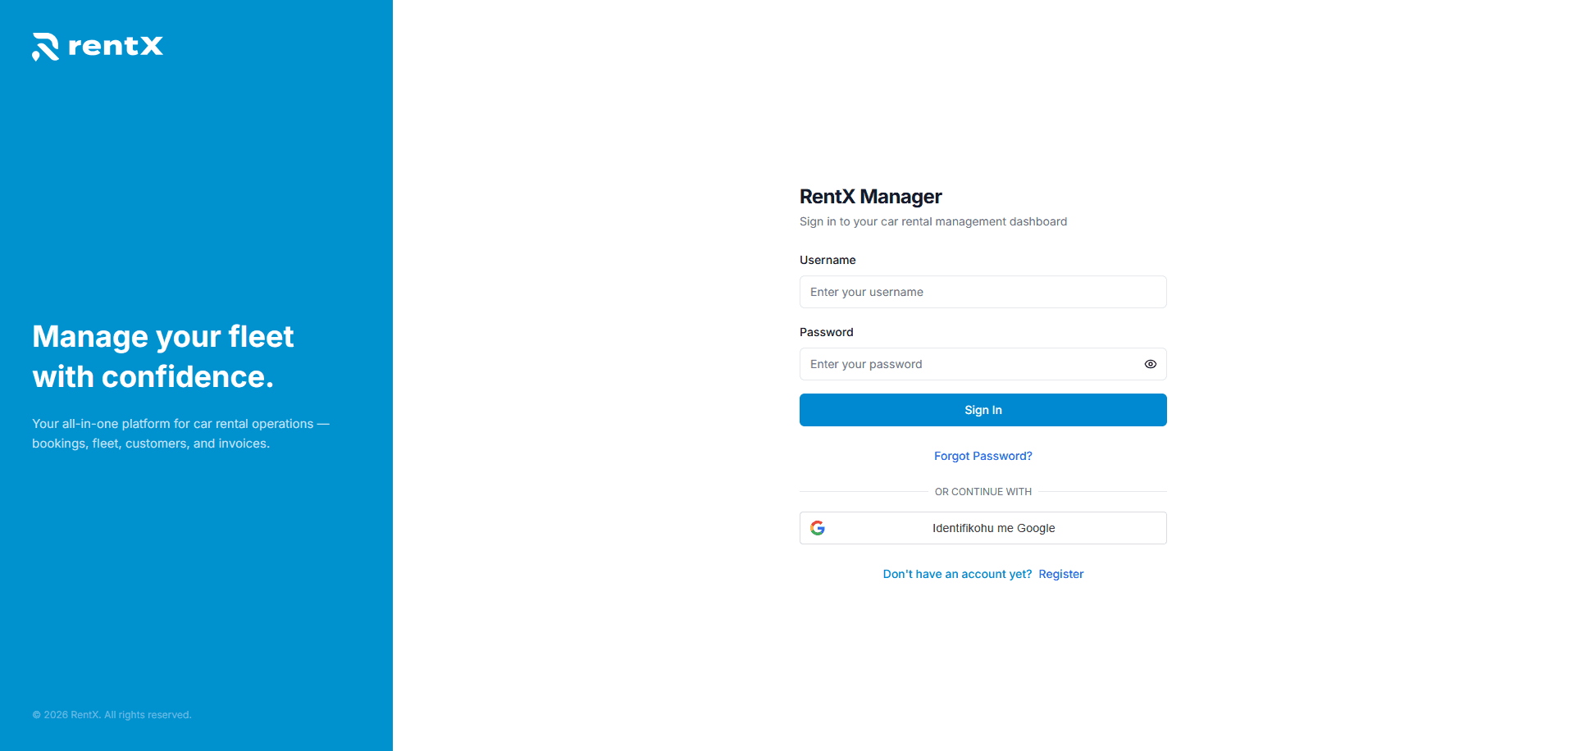Open the Register link
Viewport: 1573px width, 751px height.
click(1060, 574)
